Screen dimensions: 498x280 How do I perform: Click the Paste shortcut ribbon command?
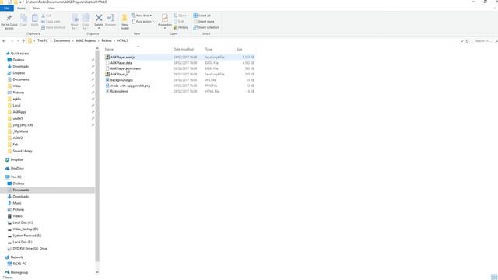pyautogui.click(x=54, y=28)
